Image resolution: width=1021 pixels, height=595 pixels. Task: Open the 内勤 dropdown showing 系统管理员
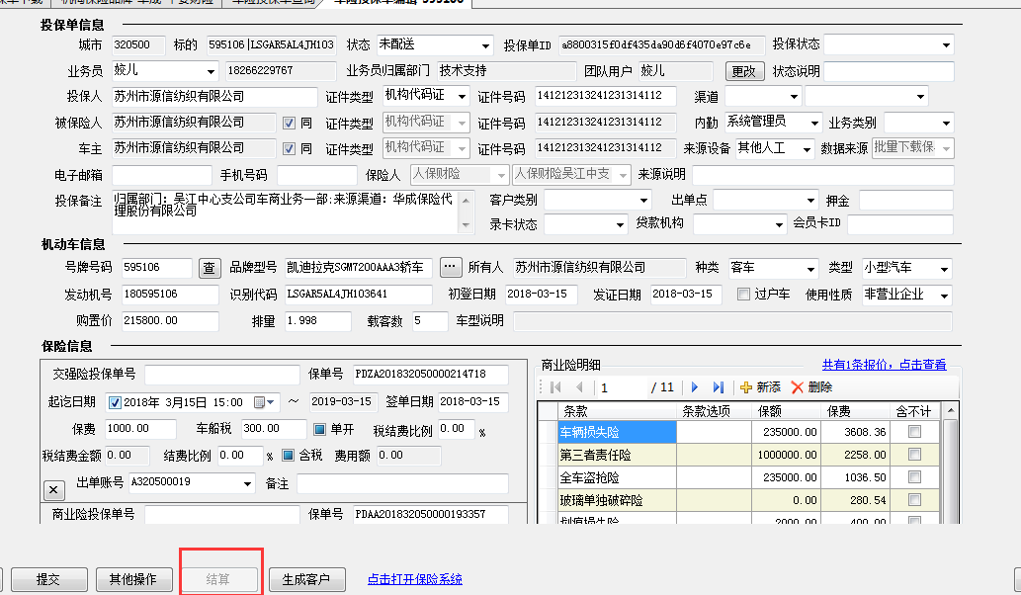pos(814,123)
